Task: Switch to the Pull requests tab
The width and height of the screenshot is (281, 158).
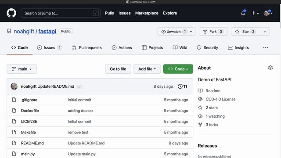Action: [87, 48]
